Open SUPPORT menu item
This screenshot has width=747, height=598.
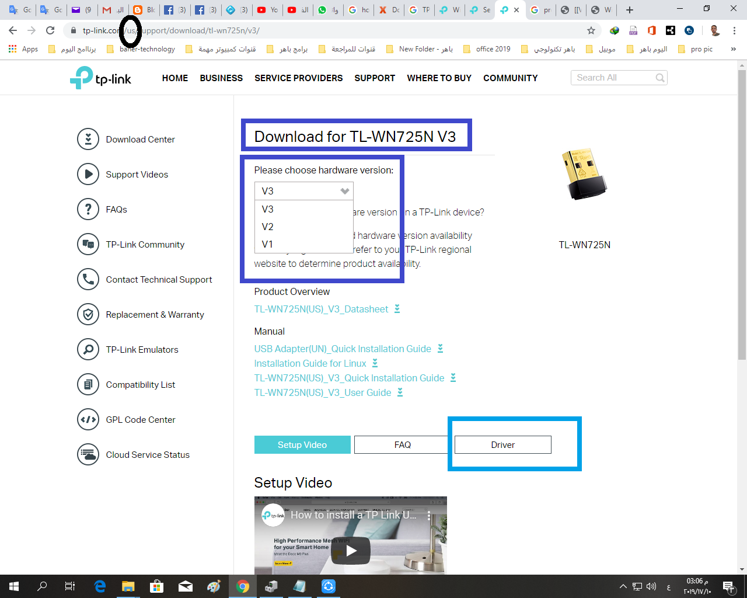coord(375,78)
